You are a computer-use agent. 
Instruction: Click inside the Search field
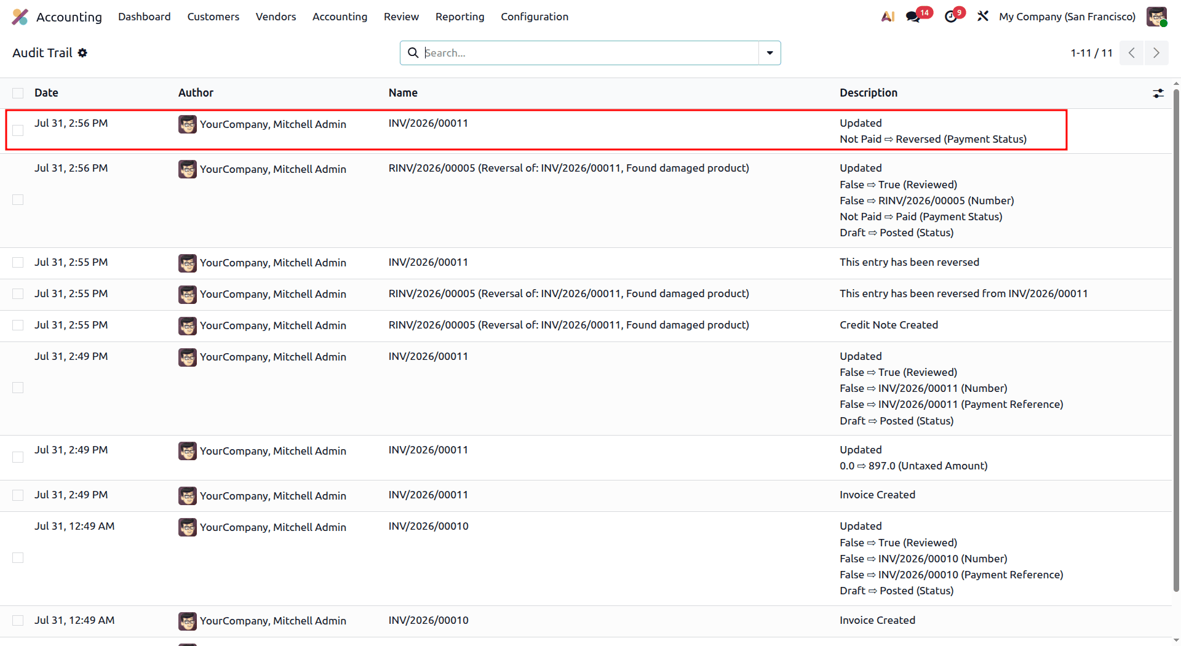(590, 53)
